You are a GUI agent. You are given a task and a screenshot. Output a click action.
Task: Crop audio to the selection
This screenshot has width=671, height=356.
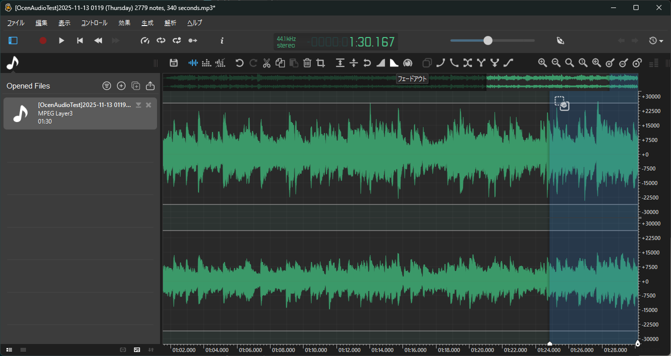click(x=320, y=62)
